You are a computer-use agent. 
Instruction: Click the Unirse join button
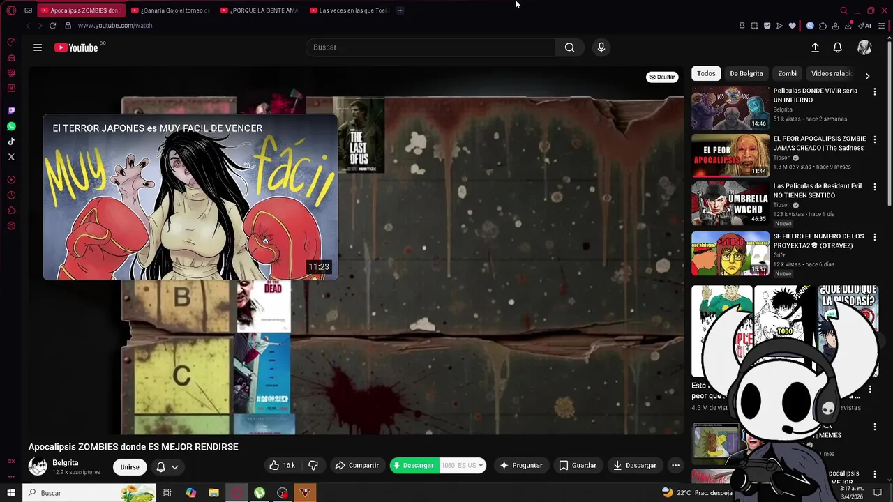point(130,467)
